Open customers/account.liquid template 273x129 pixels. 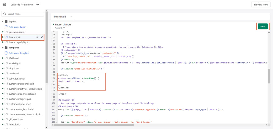(x=21, y=84)
